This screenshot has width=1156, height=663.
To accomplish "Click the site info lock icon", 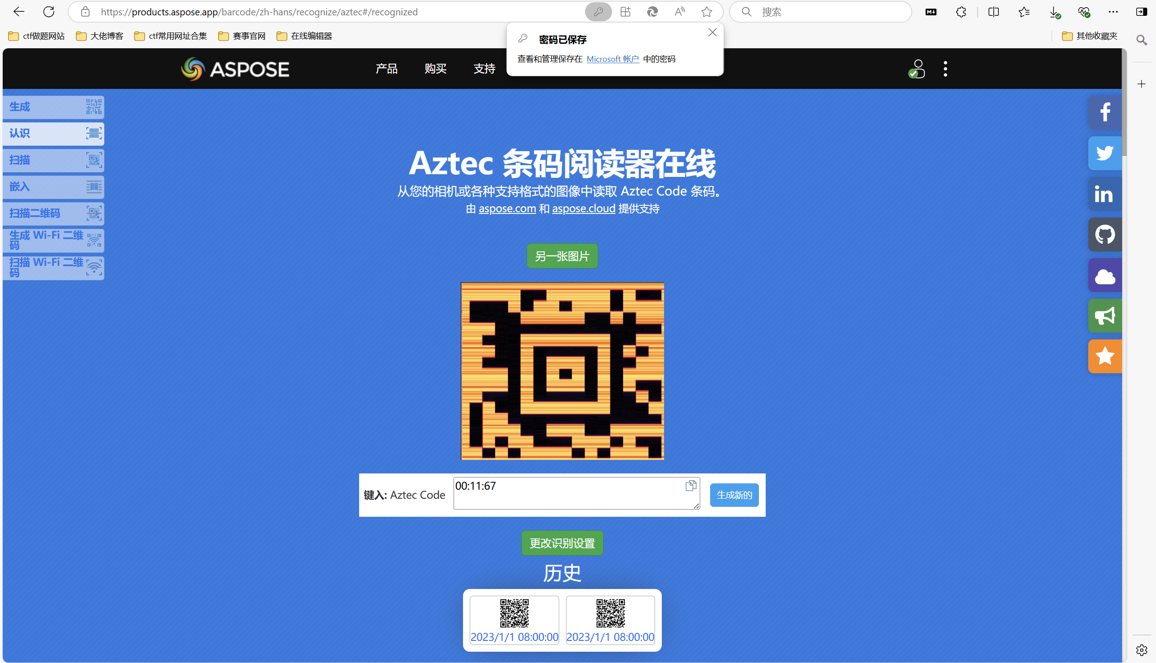I will (85, 12).
